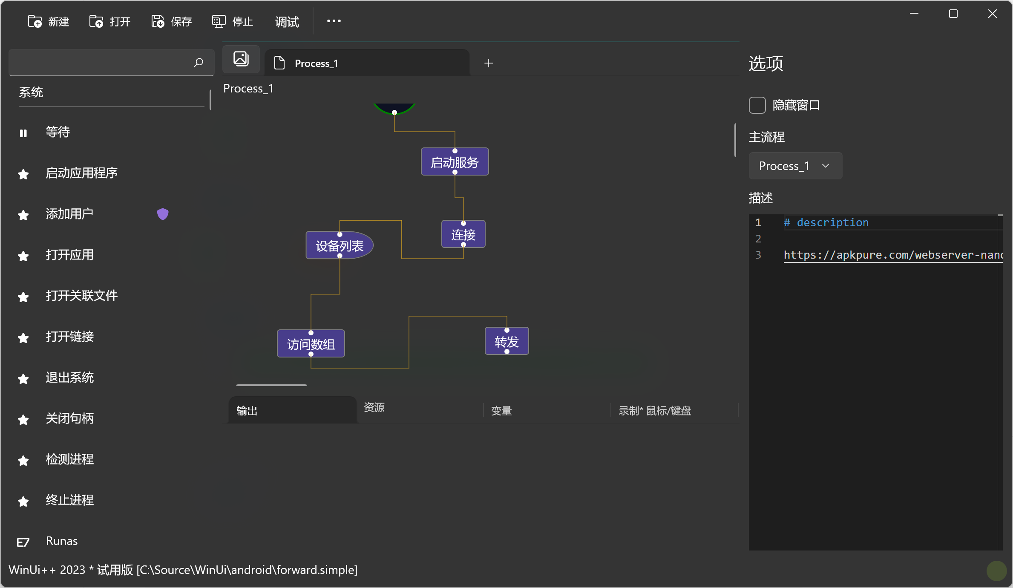Click the Stop (停止) icon
1013x588 pixels.
tap(219, 21)
